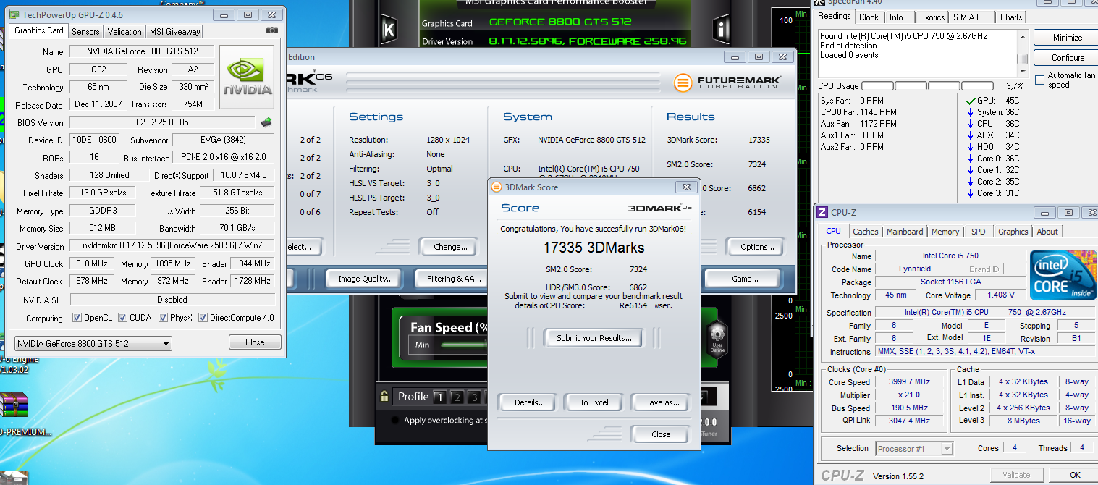1098x485 pixels.
Task: Click the Core Speed value 3999.7 MHz
Action: (x=909, y=382)
